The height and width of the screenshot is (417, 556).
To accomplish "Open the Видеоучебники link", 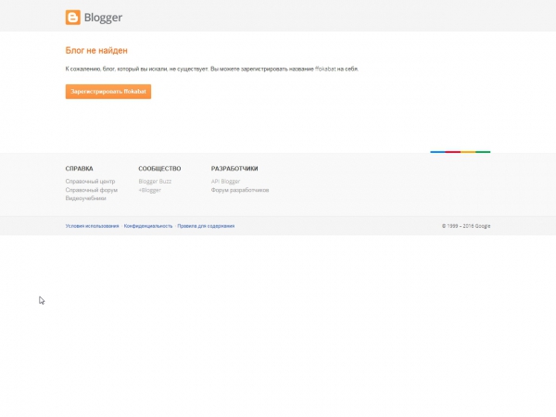I will click(85, 198).
